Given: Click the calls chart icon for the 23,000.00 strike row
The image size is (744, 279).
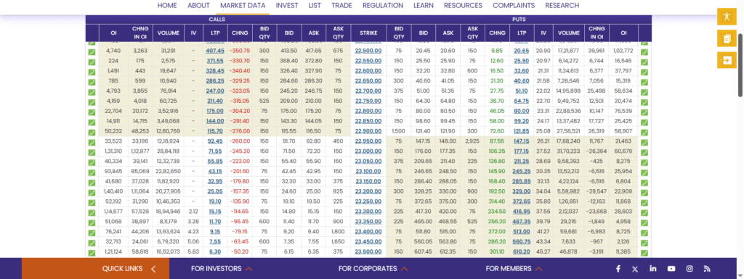Looking at the screenshot, I should [x=92, y=151].
